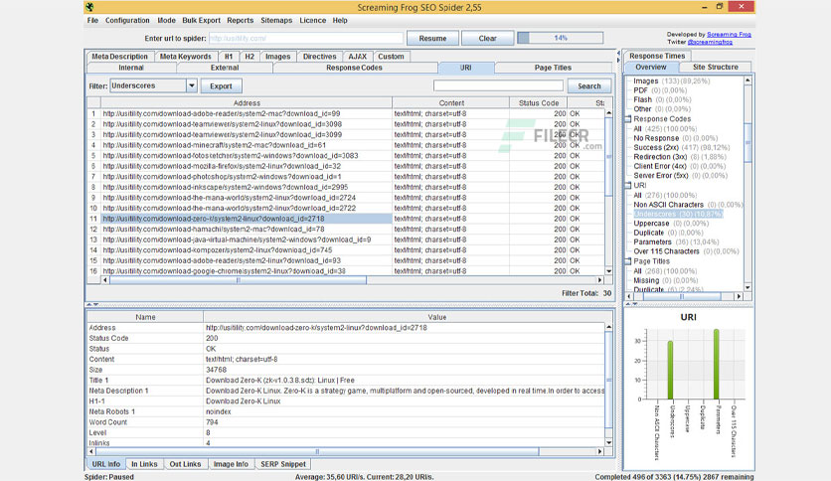Open the Configuration menu

coord(127,20)
